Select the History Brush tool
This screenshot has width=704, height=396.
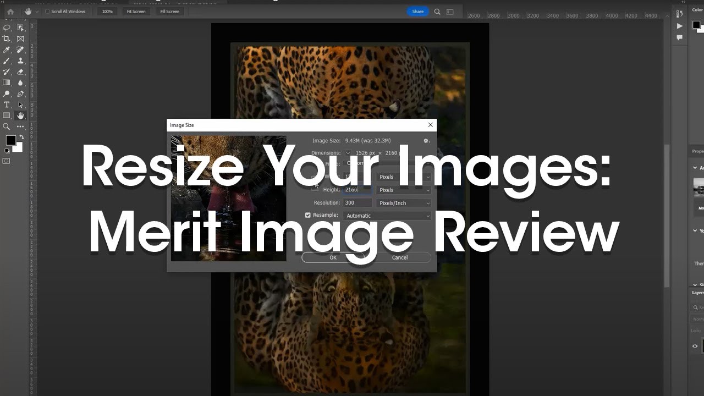pyautogui.click(x=7, y=71)
